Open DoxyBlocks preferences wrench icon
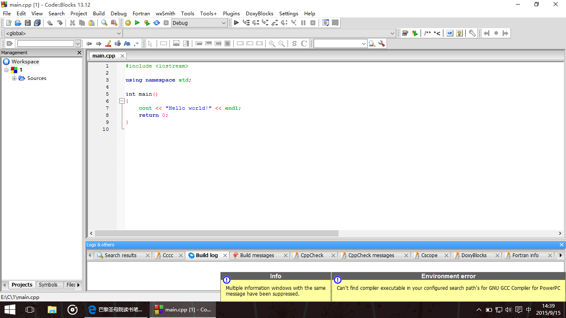566x318 pixels. click(x=472, y=34)
